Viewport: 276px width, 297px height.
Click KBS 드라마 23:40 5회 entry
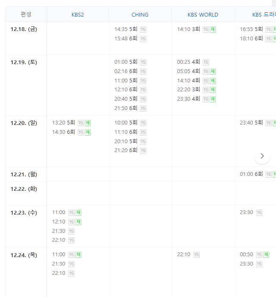[251, 123]
